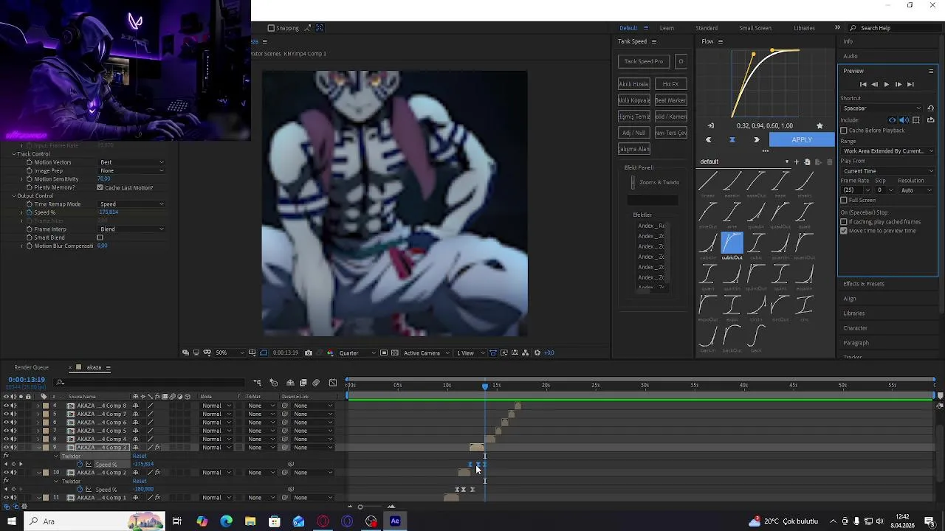The height and width of the screenshot is (531, 945).
Task: Collapse the Track Control group
Action: pyautogui.click(x=14, y=154)
